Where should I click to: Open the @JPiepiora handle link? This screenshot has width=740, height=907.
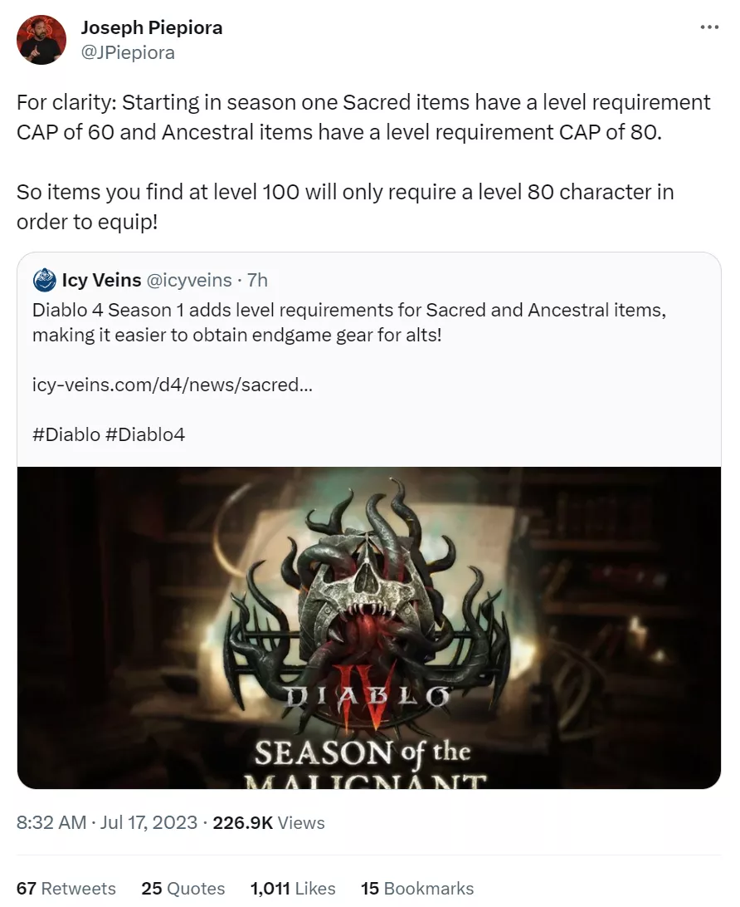[x=127, y=52]
